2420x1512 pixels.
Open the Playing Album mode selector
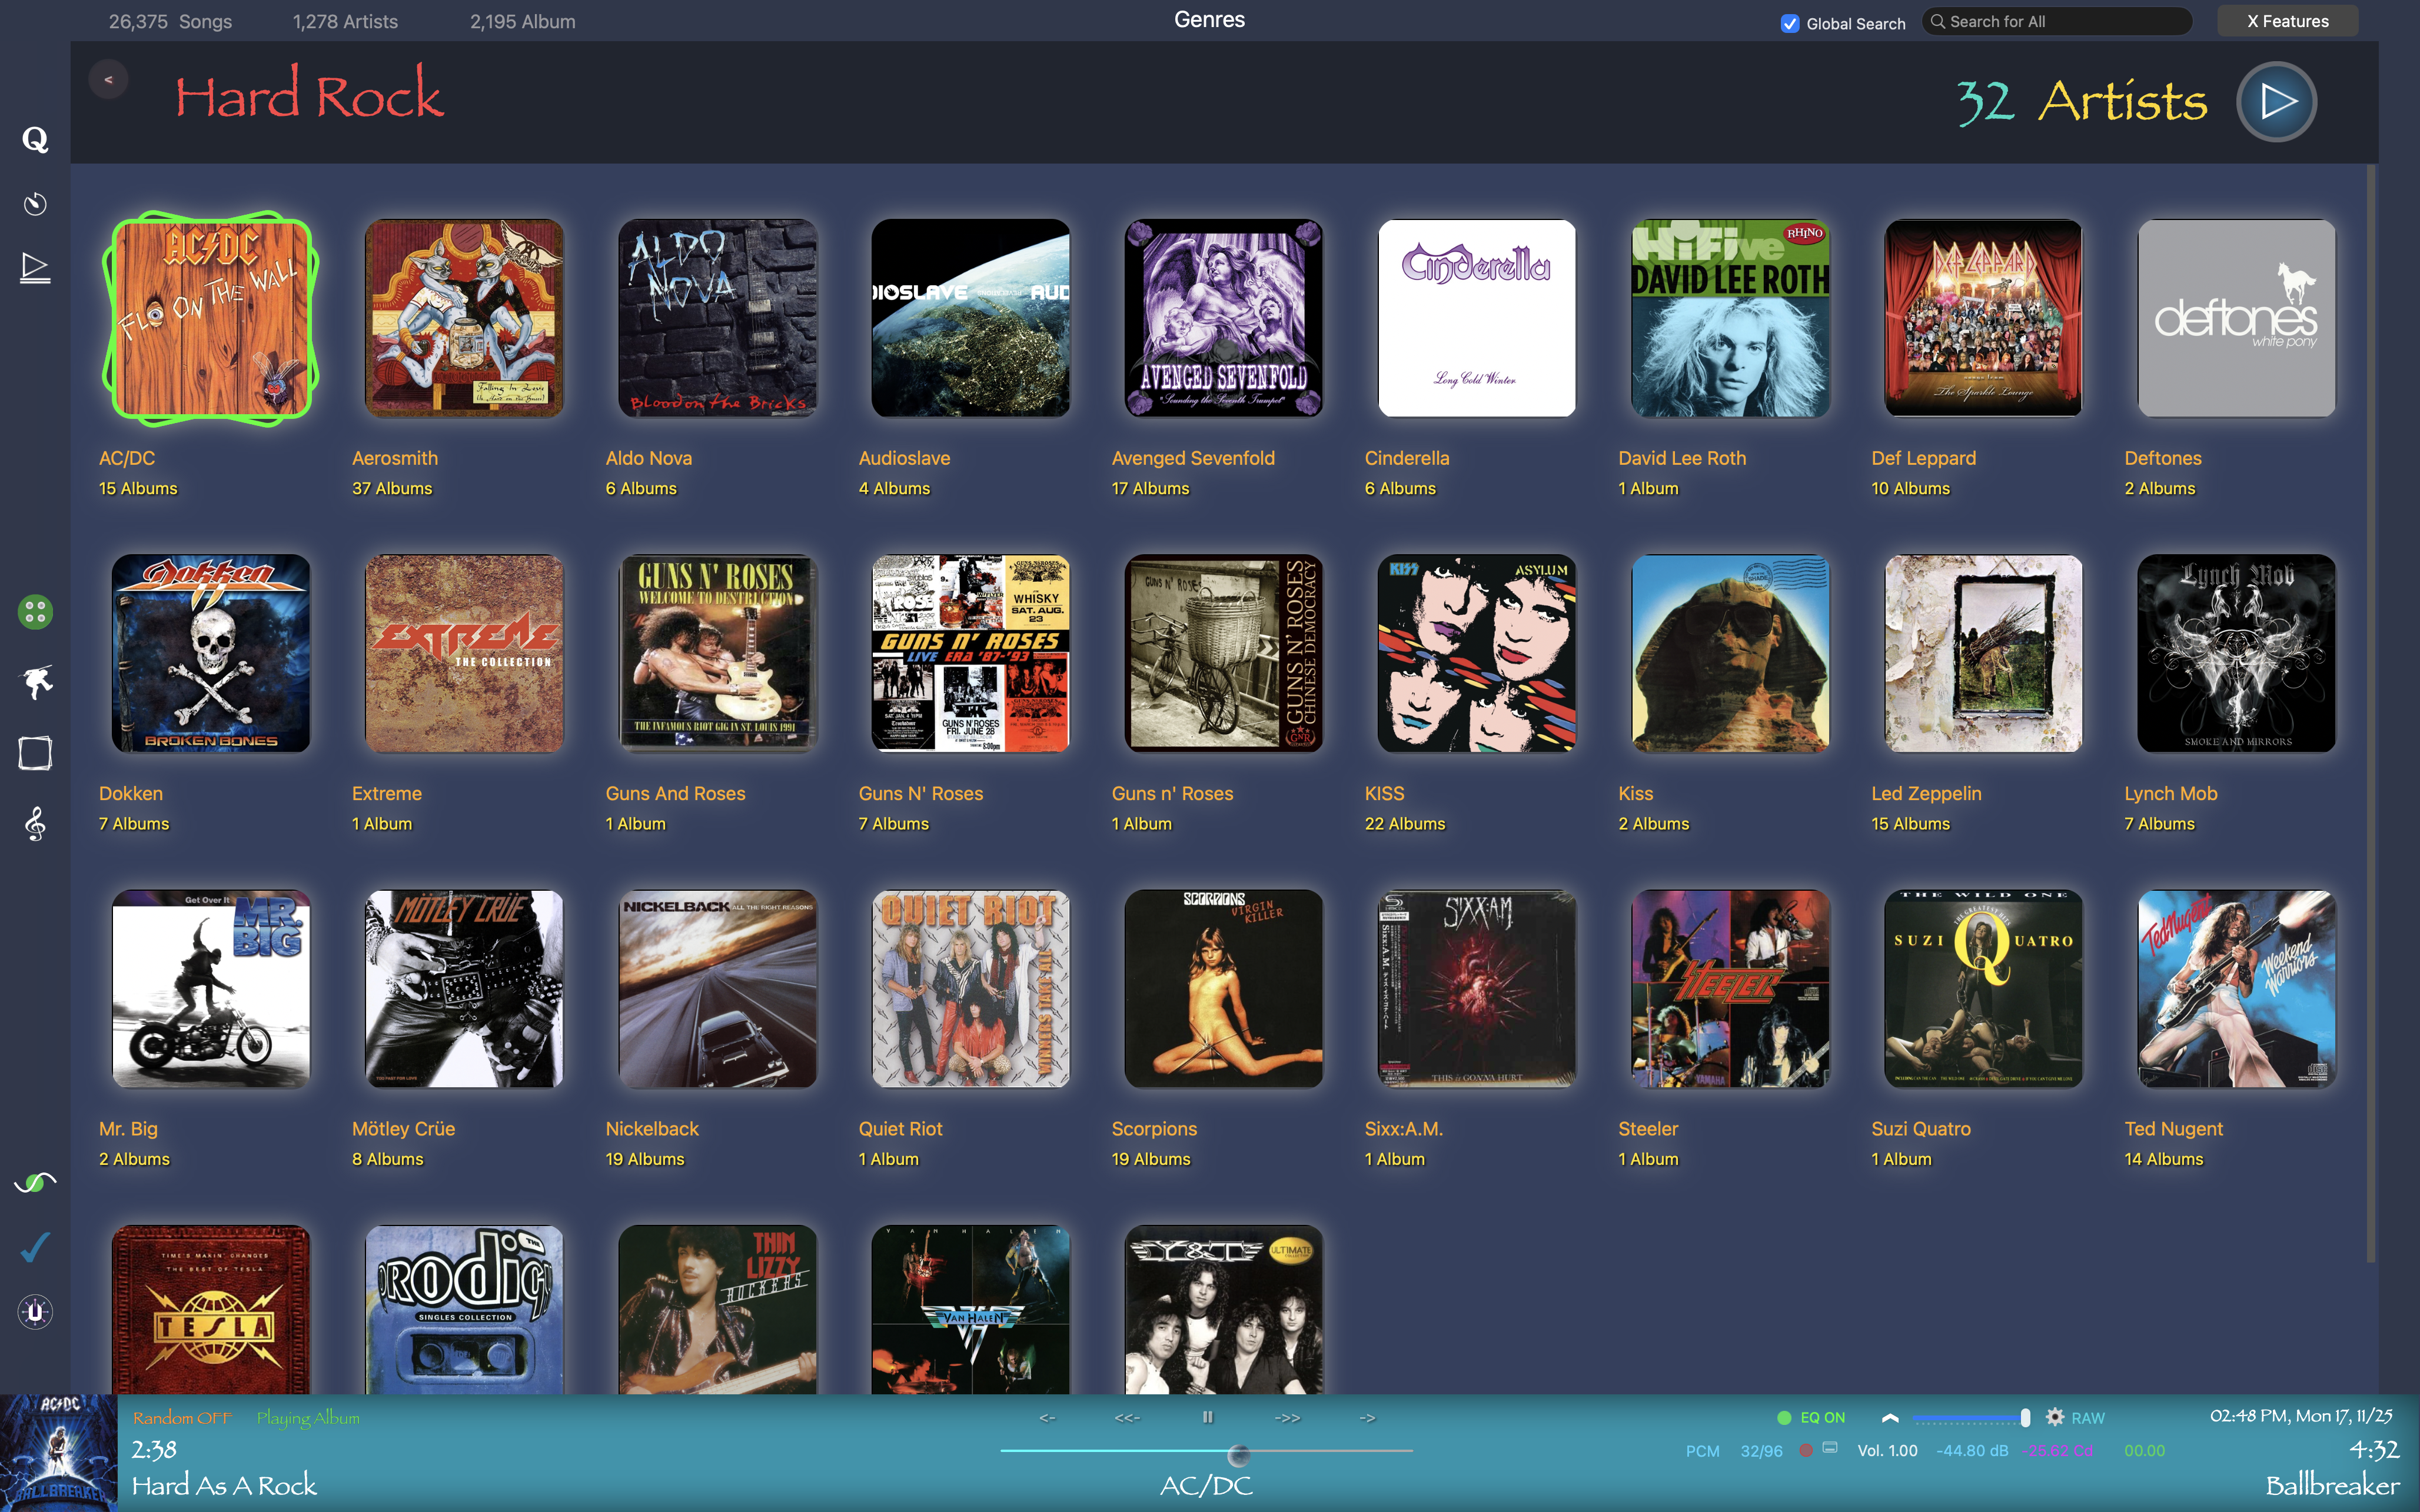pos(307,1418)
